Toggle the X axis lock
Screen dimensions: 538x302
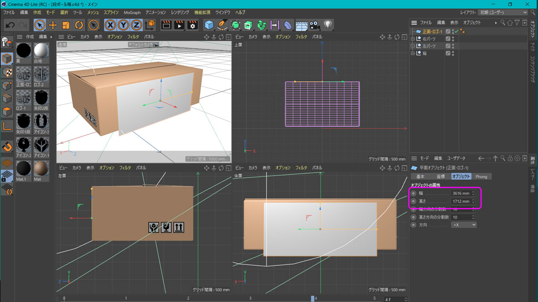tap(110, 25)
